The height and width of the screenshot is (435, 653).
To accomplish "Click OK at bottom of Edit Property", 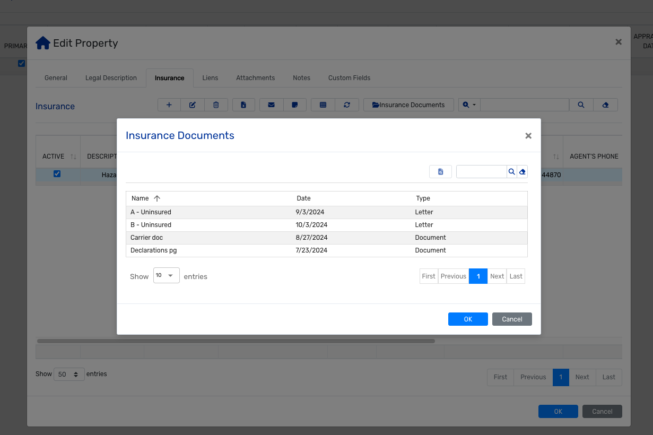I will 558,411.
